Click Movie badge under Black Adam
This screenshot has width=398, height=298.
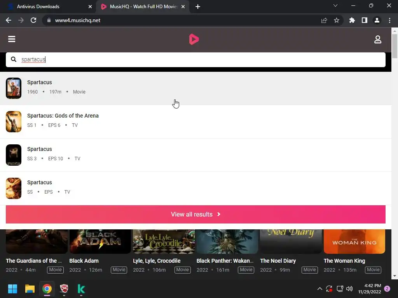(x=119, y=270)
